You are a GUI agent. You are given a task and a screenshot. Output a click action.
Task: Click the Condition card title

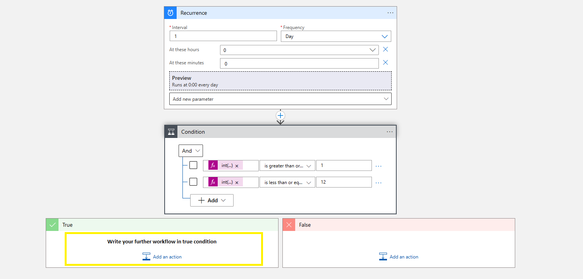pyautogui.click(x=193, y=132)
